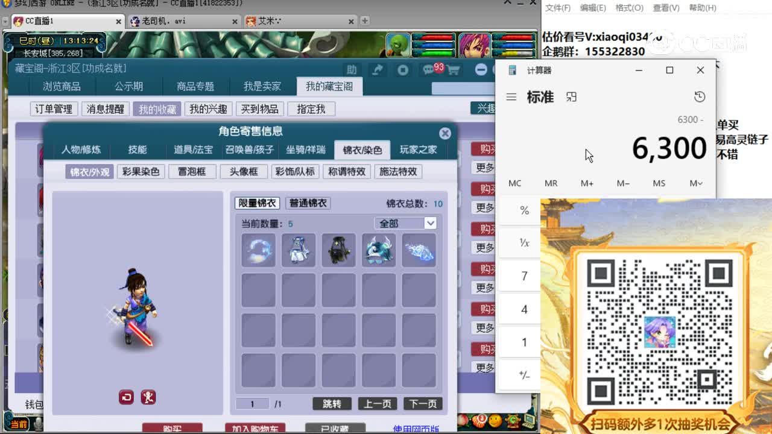Viewport: 772px width, 434px height.
Task: Select the dark outfit 锦衣 item
Action: pyautogui.click(x=338, y=250)
